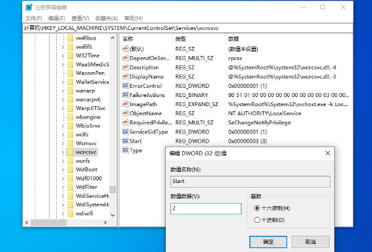Screen dimensions: 372x252
Task: Select the wcnfs key in the tree
Action: 83,161
